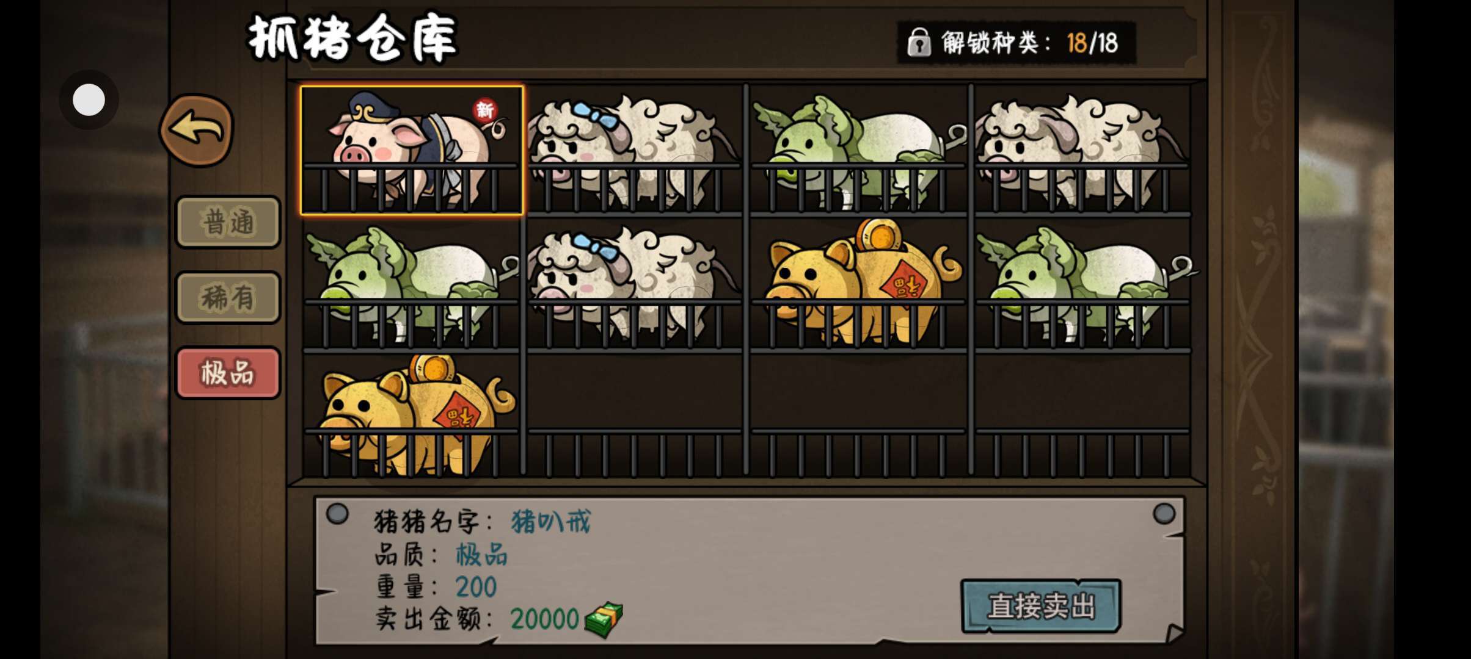Image resolution: width=1471 pixels, height=659 pixels.
Task: Select the golden piggy bank in second row
Action: pyautogui.click(x=858, y=284)
